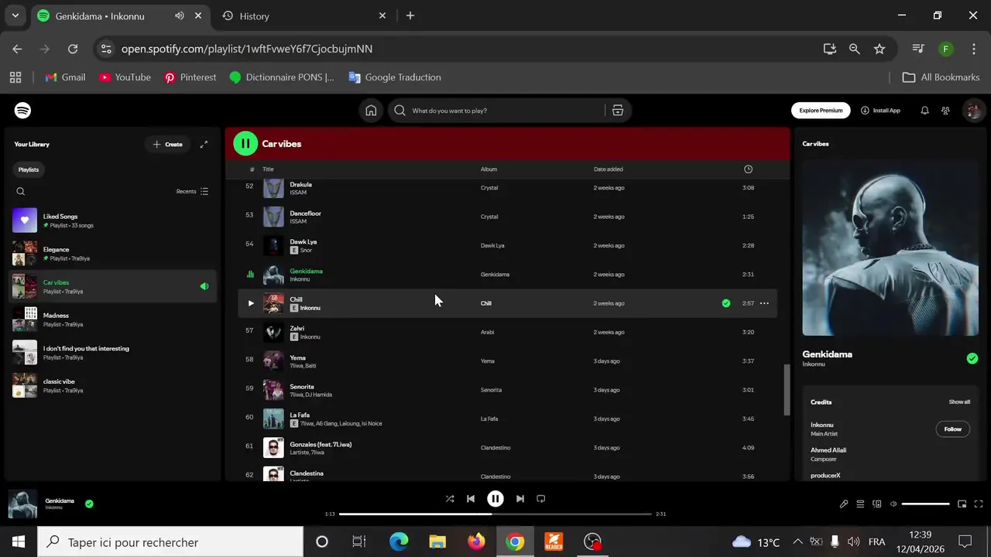
Task: Skip to next track
Action: pyautogui.click(x=520, y=499)
